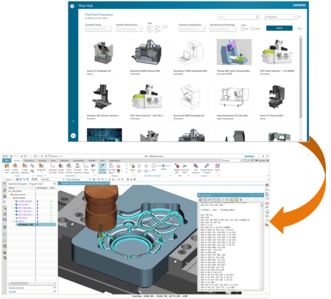The width and height of the screenshot is (331, 299).
Task: Open the Properties tool in Actions group
Action: click(x=41, y=168)
